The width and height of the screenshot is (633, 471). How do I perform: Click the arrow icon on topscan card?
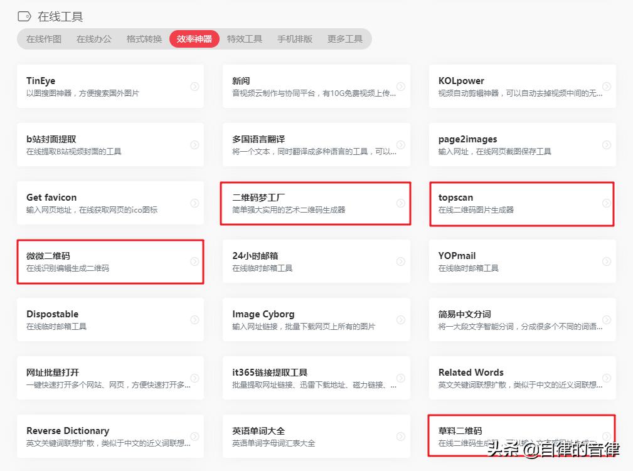coord(606,203)
